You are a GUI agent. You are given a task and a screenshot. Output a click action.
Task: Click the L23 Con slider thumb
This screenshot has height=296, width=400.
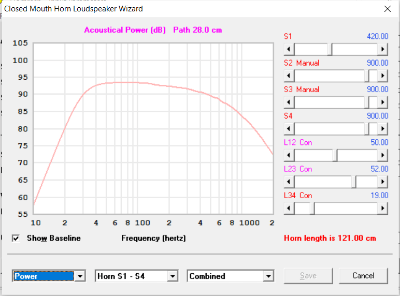pos(353,182)
